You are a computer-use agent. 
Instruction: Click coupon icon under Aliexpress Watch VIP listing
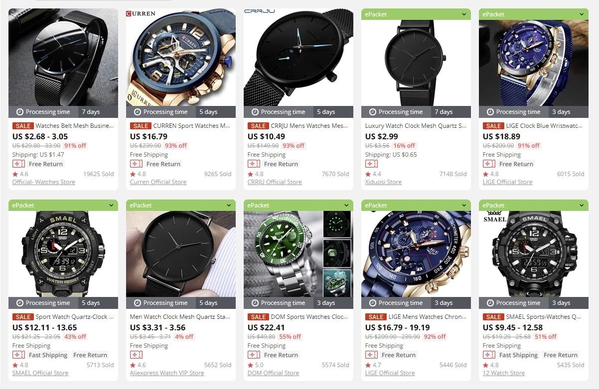(x=136, y=355)
